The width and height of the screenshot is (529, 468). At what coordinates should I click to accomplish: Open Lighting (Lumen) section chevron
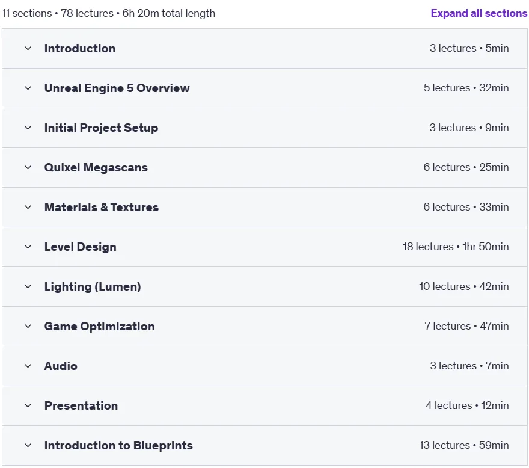pyautogui.click(x=28, y=287)
